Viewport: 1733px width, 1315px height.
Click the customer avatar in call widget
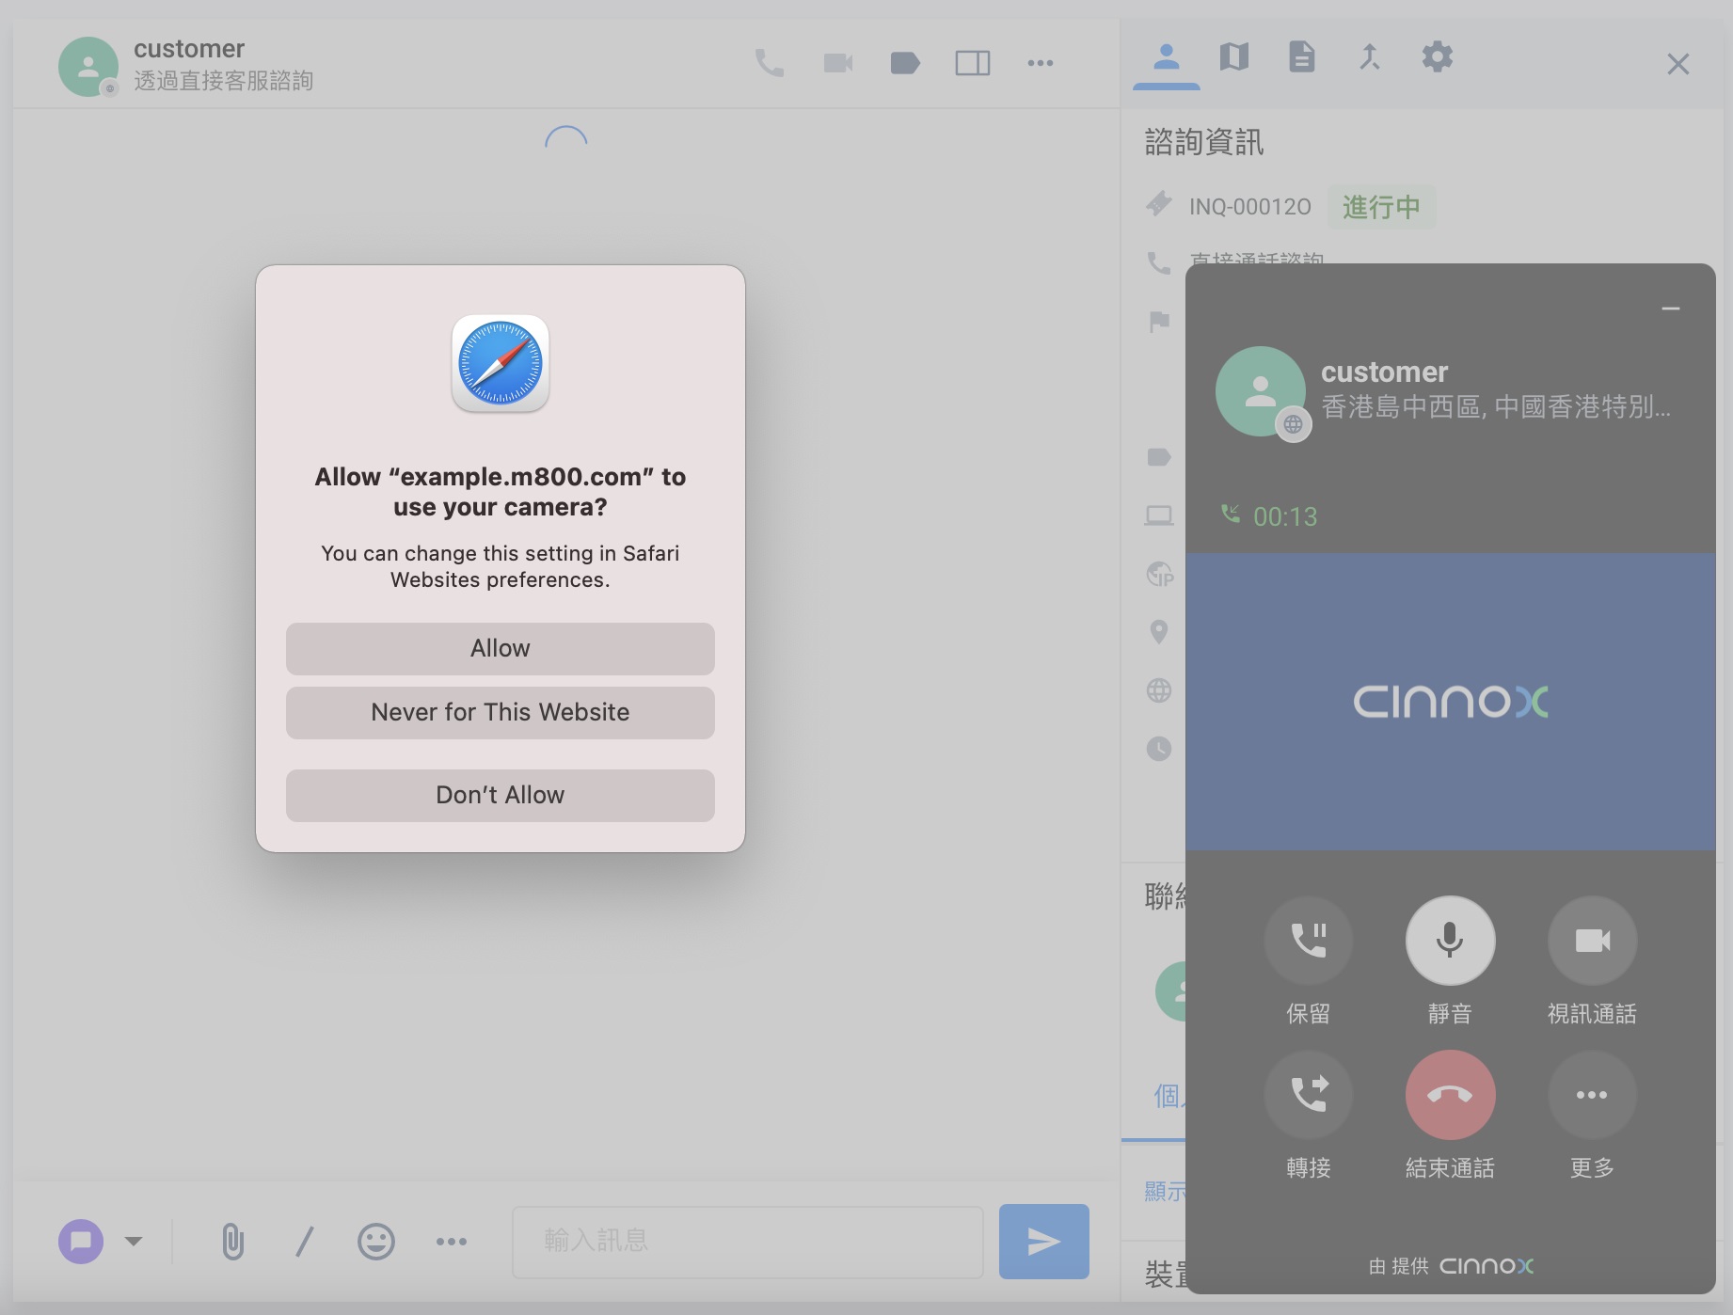coord(1261,391)
